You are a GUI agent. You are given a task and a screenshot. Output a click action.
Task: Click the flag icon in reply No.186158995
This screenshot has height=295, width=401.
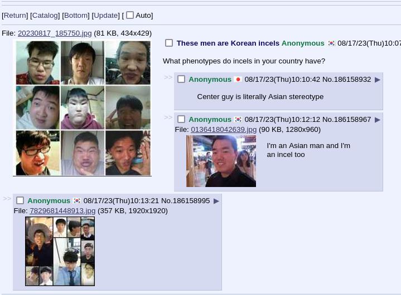77,201
